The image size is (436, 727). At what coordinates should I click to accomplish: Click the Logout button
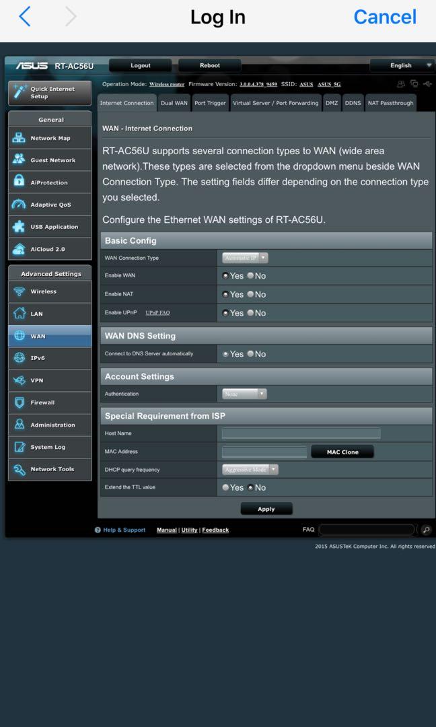click(141, 65)
